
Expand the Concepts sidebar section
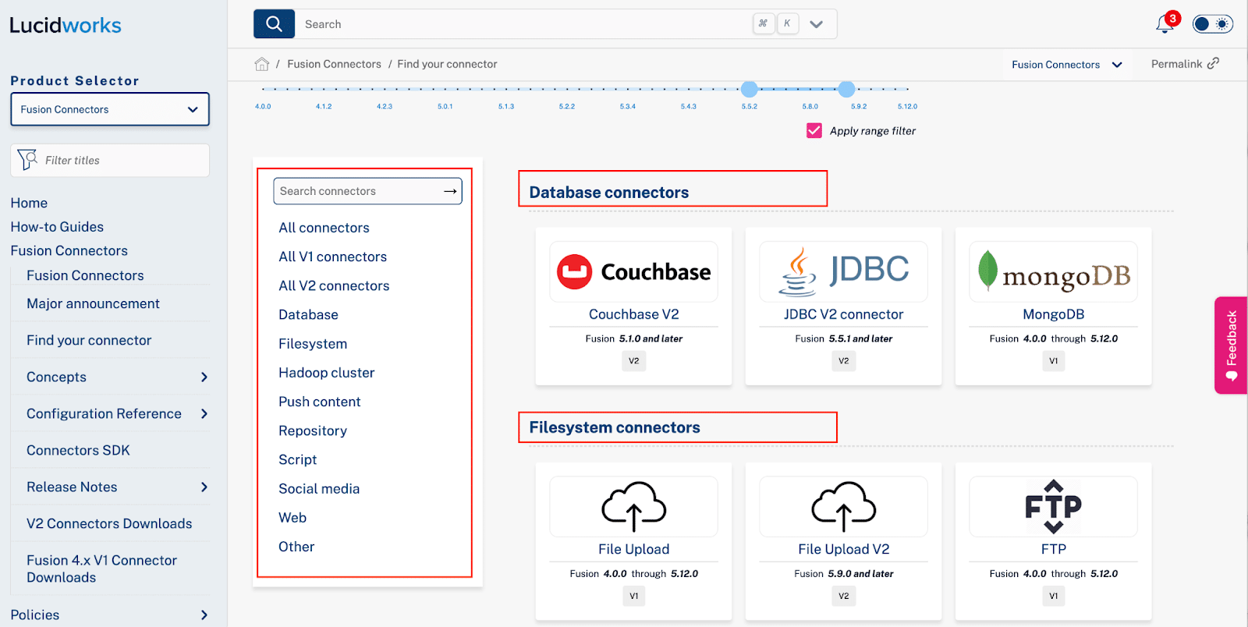click(x=204, y=377)
